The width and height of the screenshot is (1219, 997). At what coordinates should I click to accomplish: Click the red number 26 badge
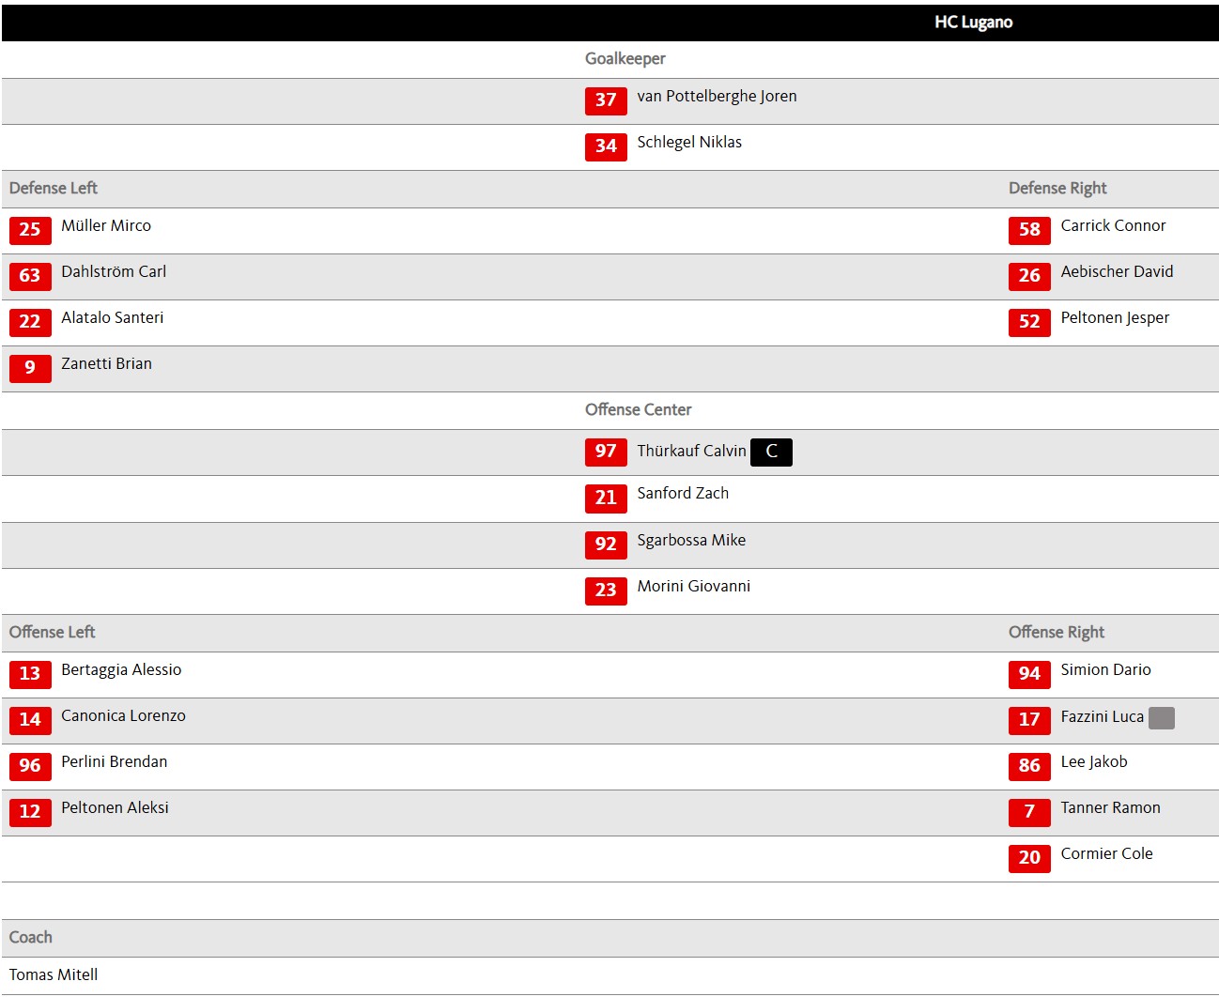tap(1029, 276)
